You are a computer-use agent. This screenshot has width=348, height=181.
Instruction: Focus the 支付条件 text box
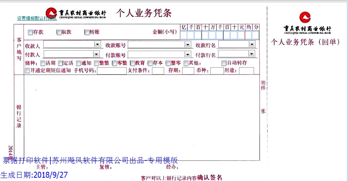pos(158,71)
